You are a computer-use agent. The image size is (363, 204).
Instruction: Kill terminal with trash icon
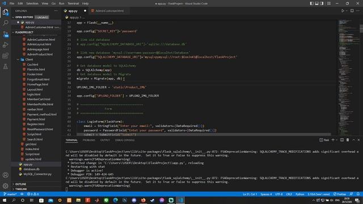[x=348, y=140]
